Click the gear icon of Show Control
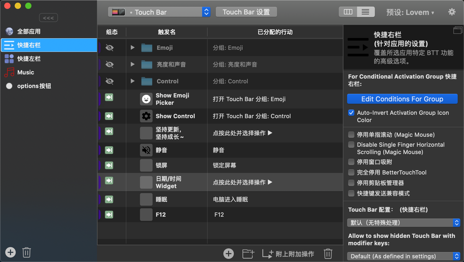This screenshot has height=262, width=464. click(x=146, y=116)
